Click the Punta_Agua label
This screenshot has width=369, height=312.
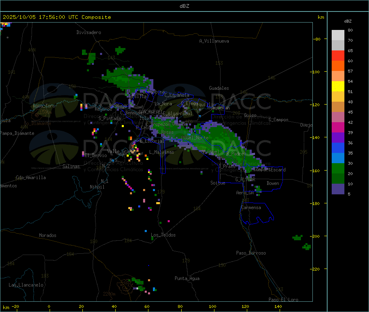tap(187, 278)
